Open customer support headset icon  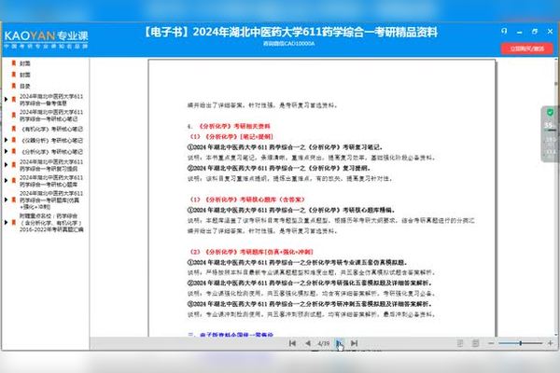pyautogui.click(x=504, y=32)
